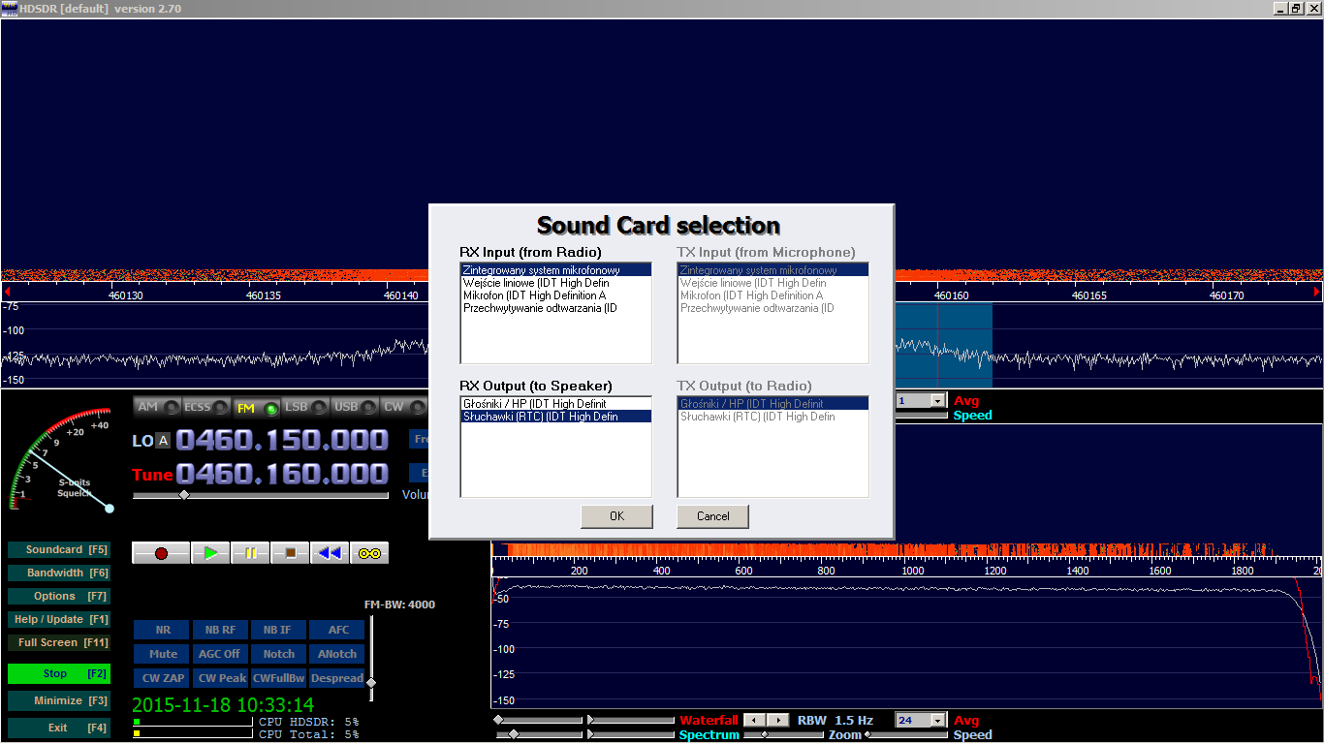Cancel the Sound Card selection dialog

pyautogui.click(x=712, y=516)
